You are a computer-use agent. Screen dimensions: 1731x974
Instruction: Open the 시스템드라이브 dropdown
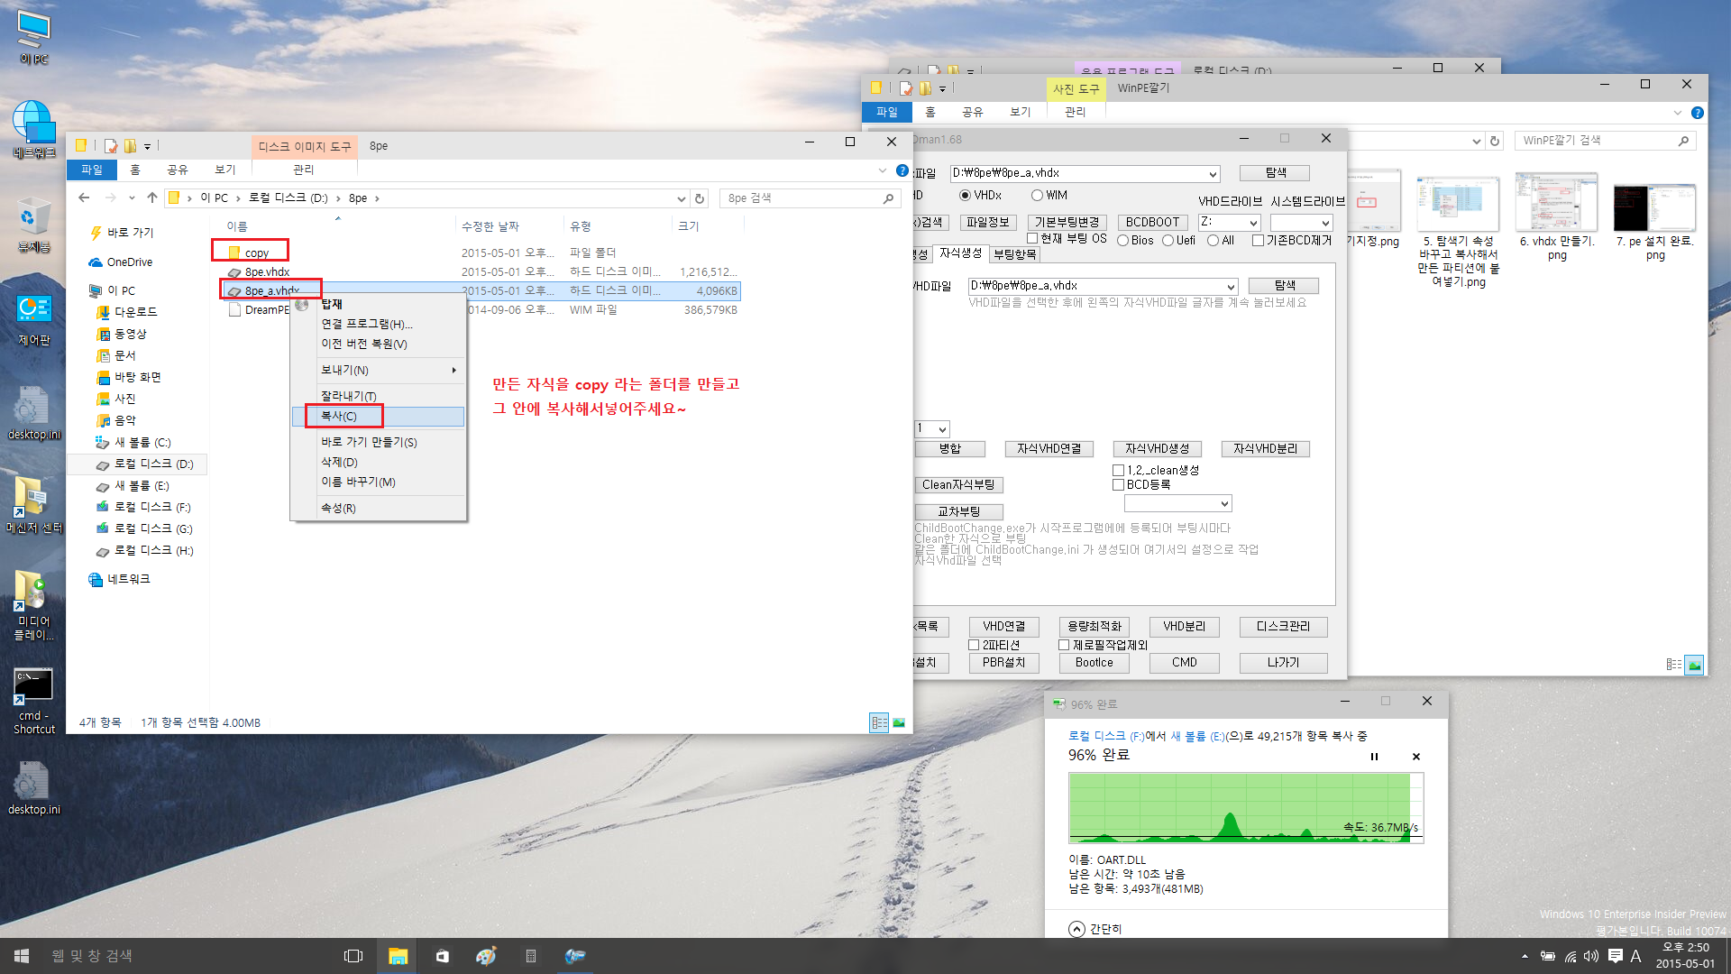[x=1324, y=223]
